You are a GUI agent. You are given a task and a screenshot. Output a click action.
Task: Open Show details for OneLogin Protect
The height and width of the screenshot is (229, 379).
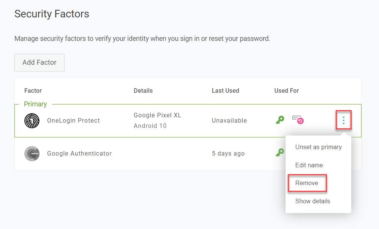point(313,201)
